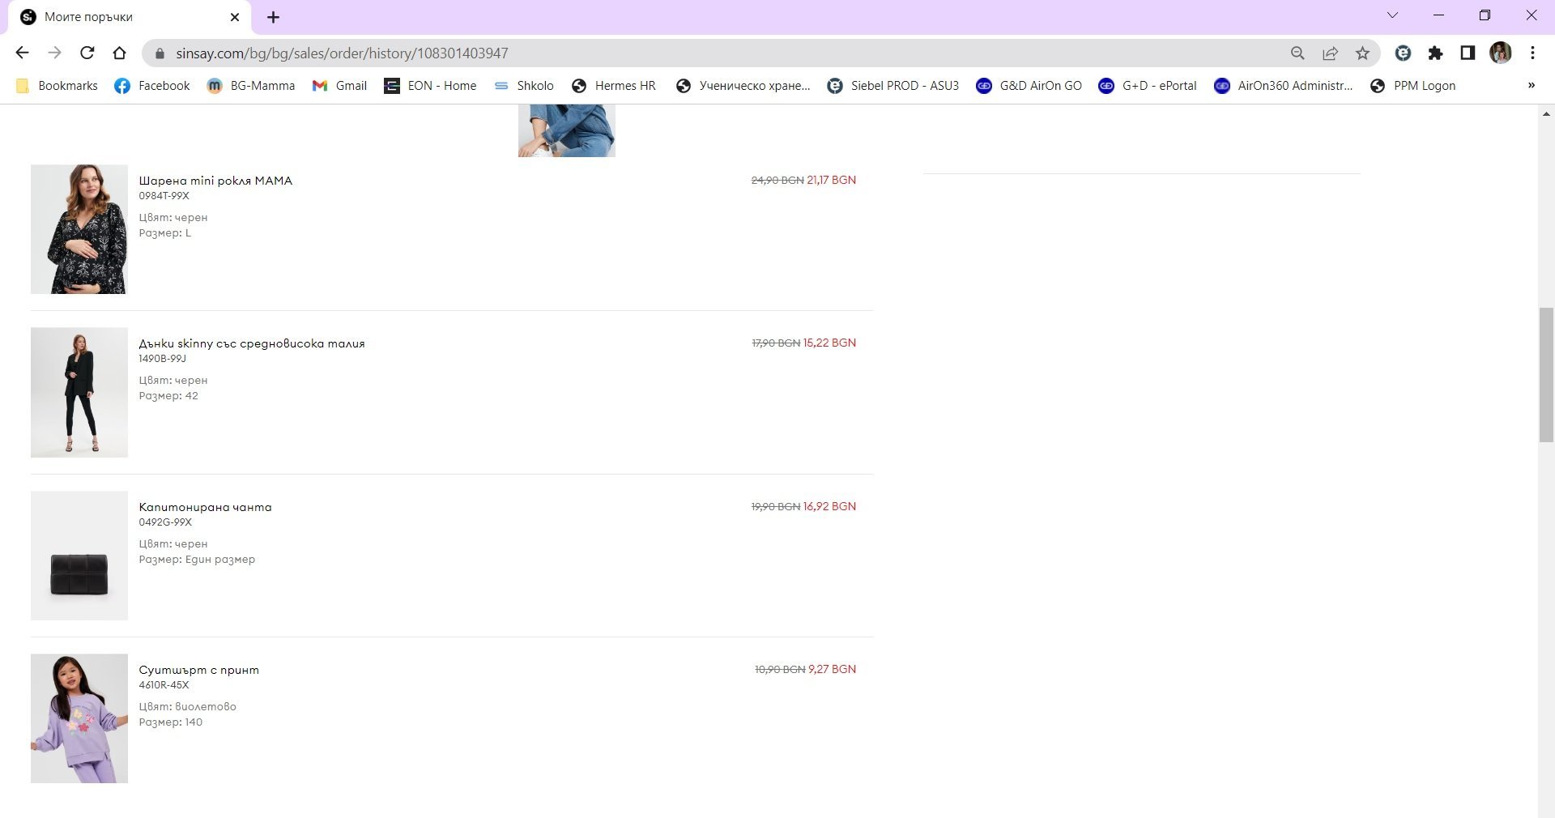The image size is (1555, 818).
Task: Click the Дънки skinny със средновисока талия title
Action: pyautogui.click(x=252, y=343)
